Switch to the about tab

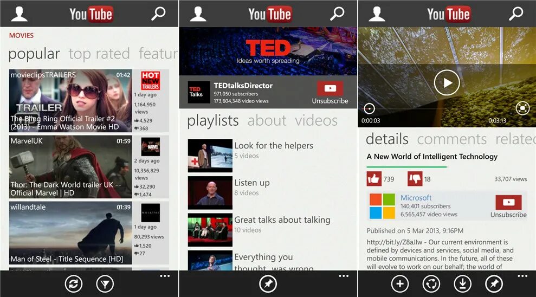[x=267, y=121]
